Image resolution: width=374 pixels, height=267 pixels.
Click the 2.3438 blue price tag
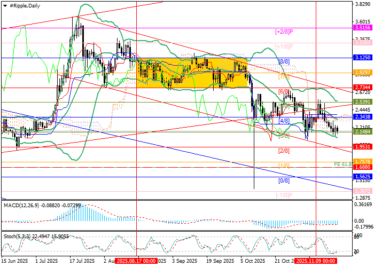(362, 117)
